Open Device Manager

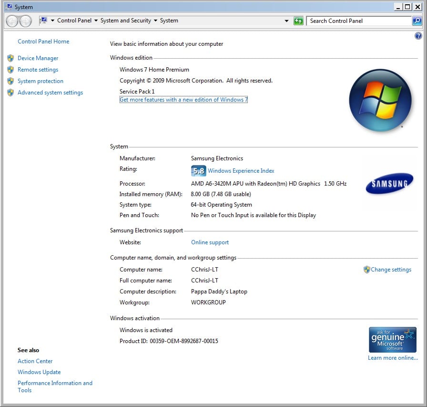point(38,58)
